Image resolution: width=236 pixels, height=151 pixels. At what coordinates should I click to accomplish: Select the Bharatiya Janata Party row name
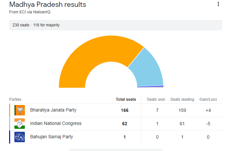(x=53, y=110)
